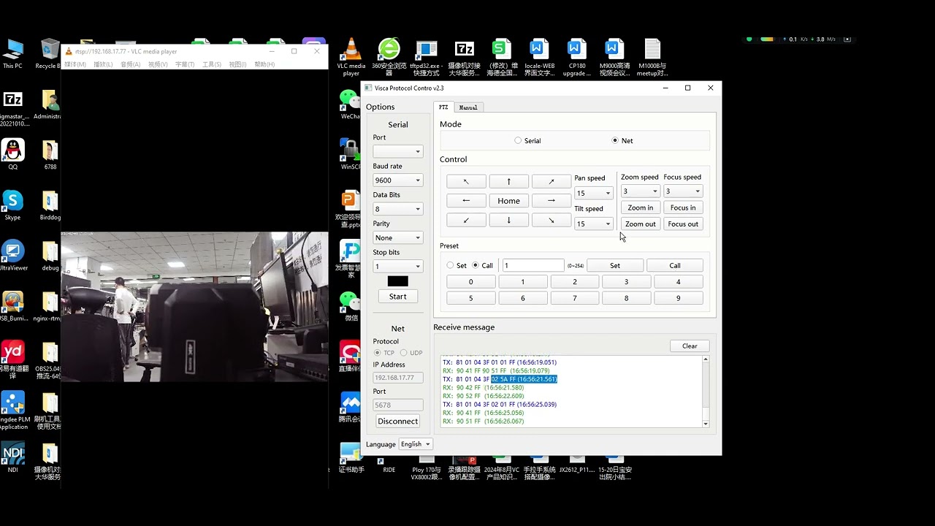This screenshot has height=526, width=935.
Task: Switch to the PTZ tab
Action: (443, 107)
